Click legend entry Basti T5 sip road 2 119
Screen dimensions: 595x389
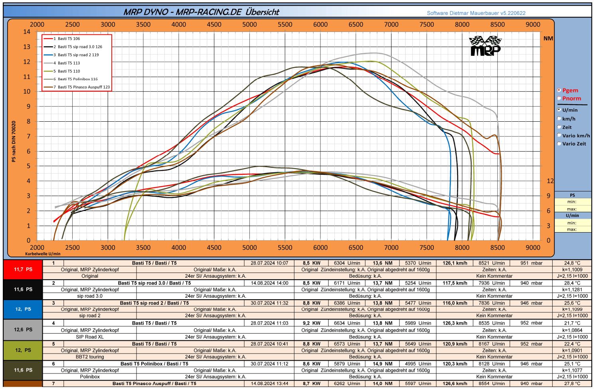tap(71, 55)
